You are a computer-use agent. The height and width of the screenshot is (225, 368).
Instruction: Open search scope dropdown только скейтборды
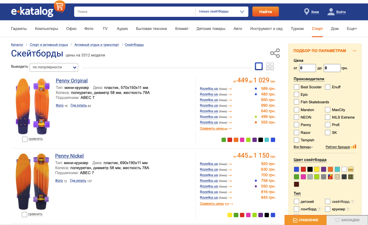pyautogui.click(x=222, y=12)
